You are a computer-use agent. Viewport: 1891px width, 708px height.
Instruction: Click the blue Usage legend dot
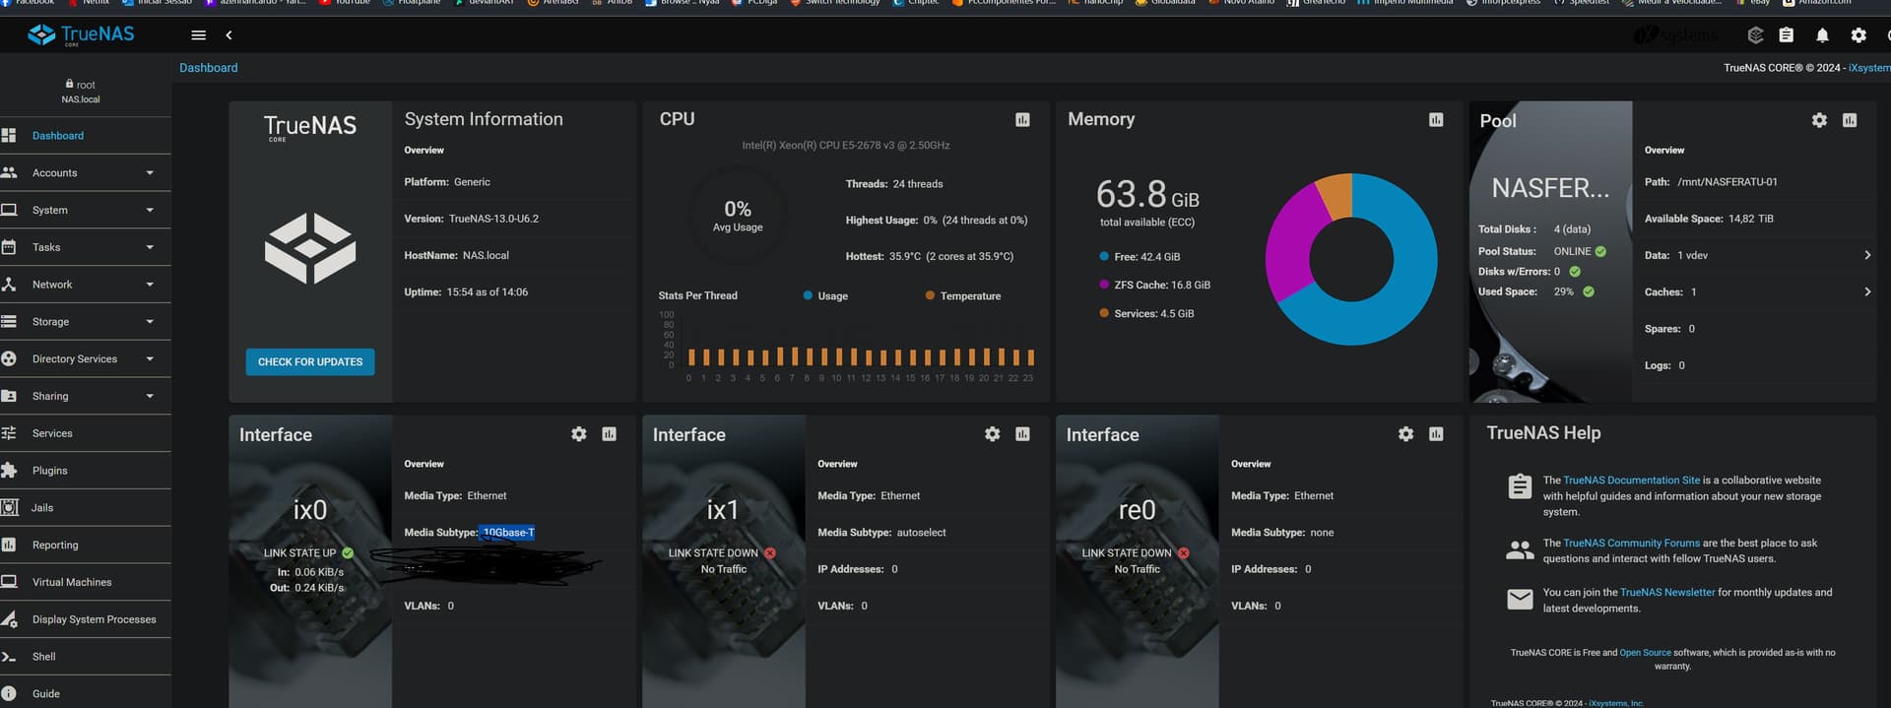[808, 295]
